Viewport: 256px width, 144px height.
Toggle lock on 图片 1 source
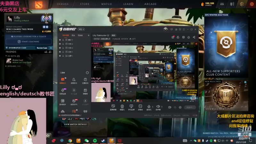[x=63, y=40]
